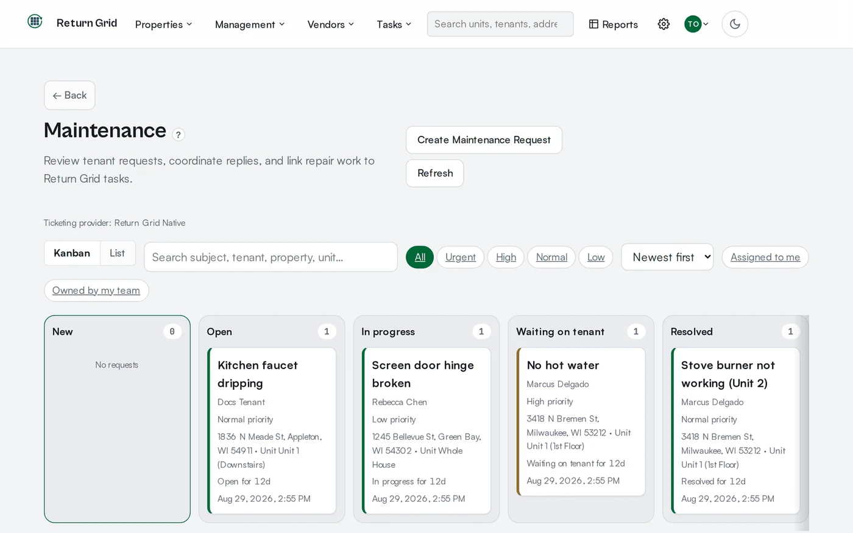
Task: Click Ticketing provider: Return Grid Native text
Action: [x=115, y=223]
